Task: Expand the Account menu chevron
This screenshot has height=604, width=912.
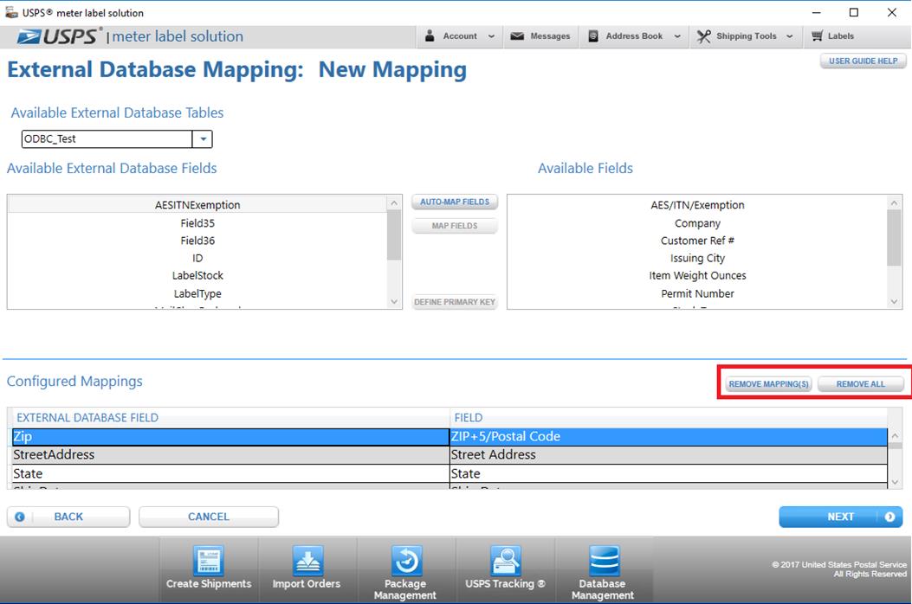Action: [491, 36]
